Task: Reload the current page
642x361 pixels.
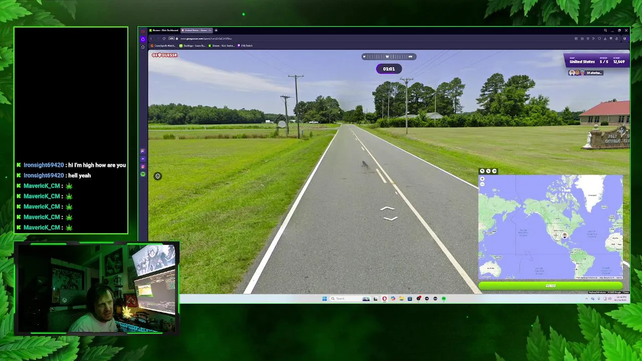Action: (x=164, y=39)
